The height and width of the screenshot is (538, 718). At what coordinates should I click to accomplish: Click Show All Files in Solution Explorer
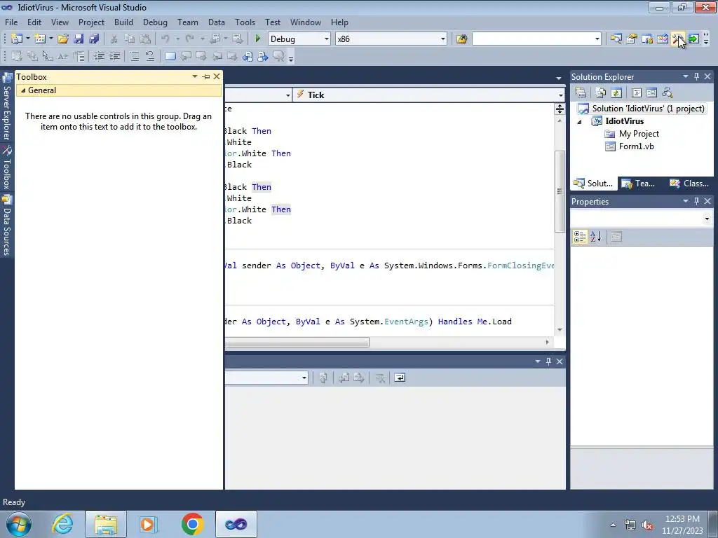coord(600,92)
